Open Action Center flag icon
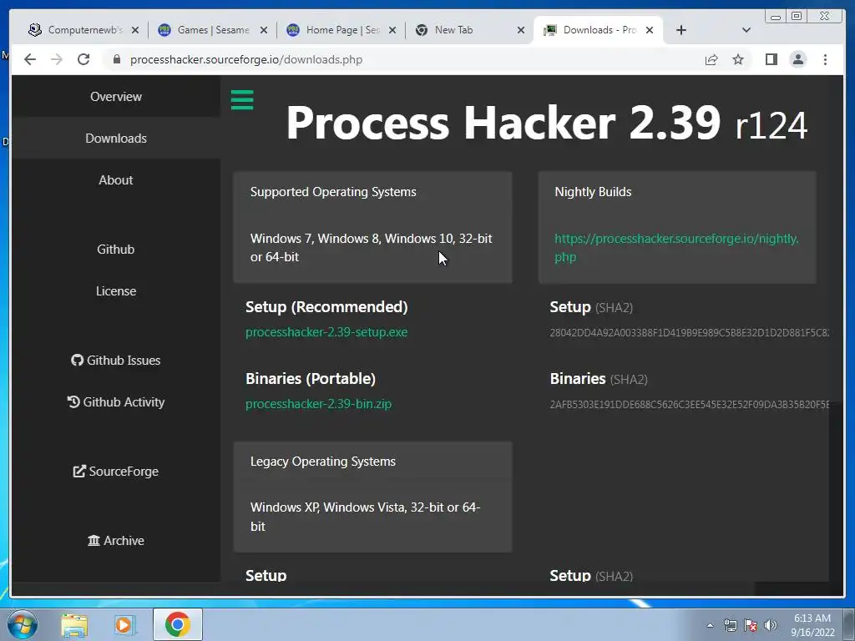 tap(751, 625)
